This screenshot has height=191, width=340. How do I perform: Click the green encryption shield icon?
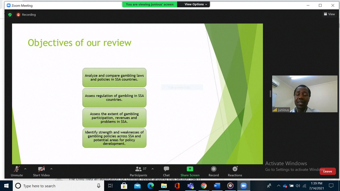[10, 14]
